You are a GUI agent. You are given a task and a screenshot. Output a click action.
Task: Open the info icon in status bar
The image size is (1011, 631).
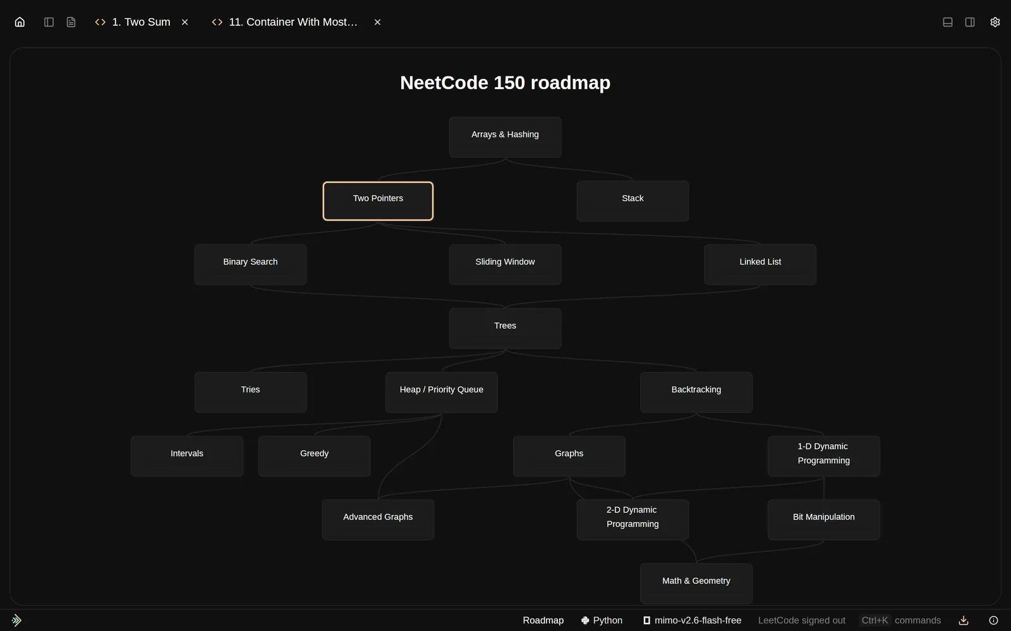point(993,620)
